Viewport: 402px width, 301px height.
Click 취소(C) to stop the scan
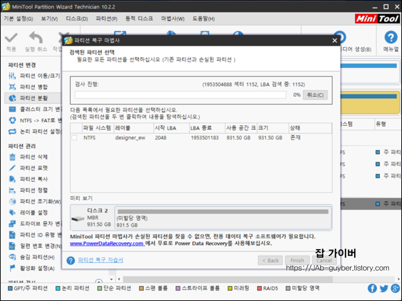click(x=315, y=95)
